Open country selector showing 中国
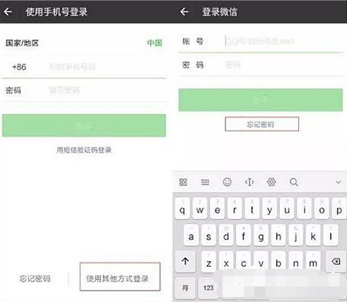 click(x=154, y=43)
